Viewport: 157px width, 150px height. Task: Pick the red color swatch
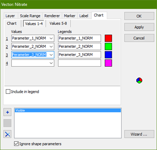click(x=108, y=38)
